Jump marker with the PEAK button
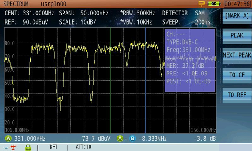252x151 pixels. [237, 36]
